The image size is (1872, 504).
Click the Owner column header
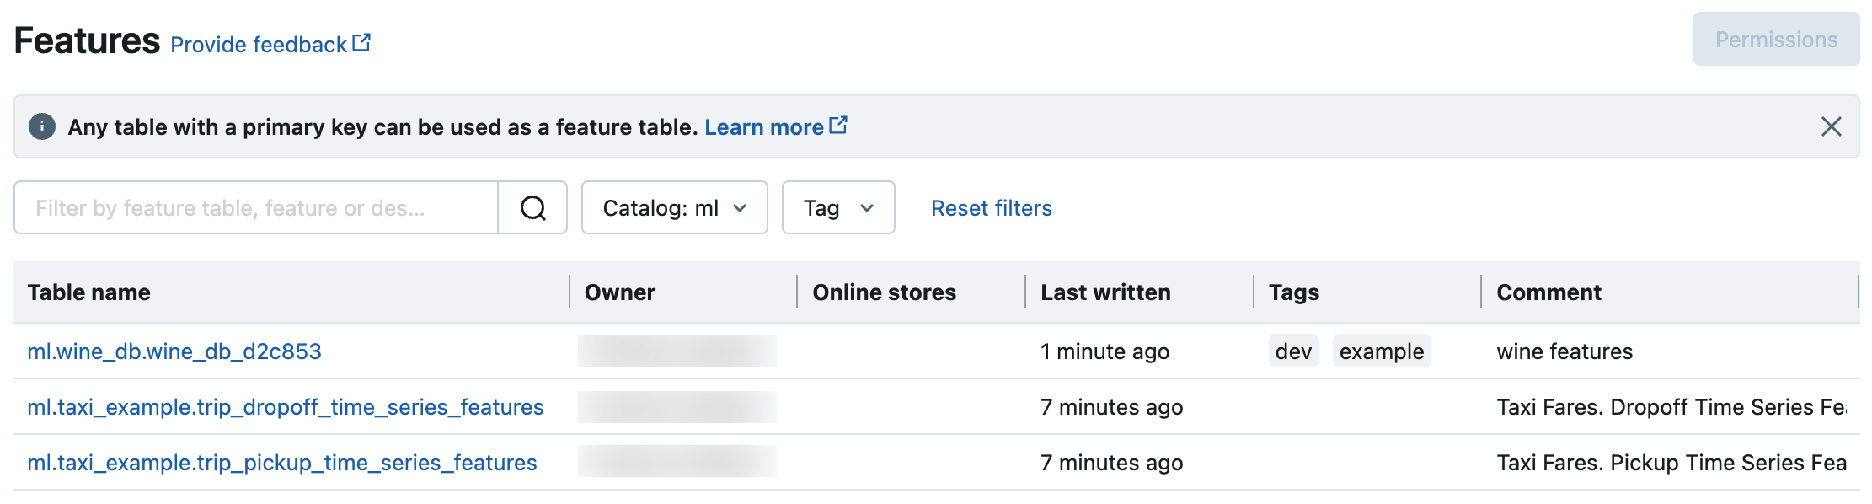(620, 292)
